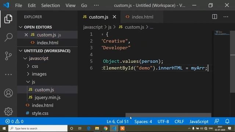Click the taskbar clock and date

(220, 128)
